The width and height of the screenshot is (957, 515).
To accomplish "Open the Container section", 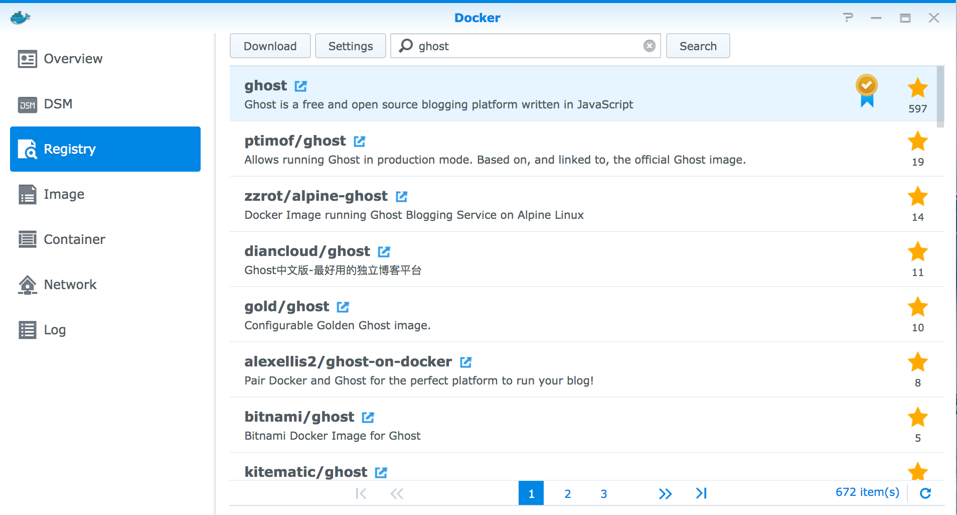I will click(x=105, y=239).
